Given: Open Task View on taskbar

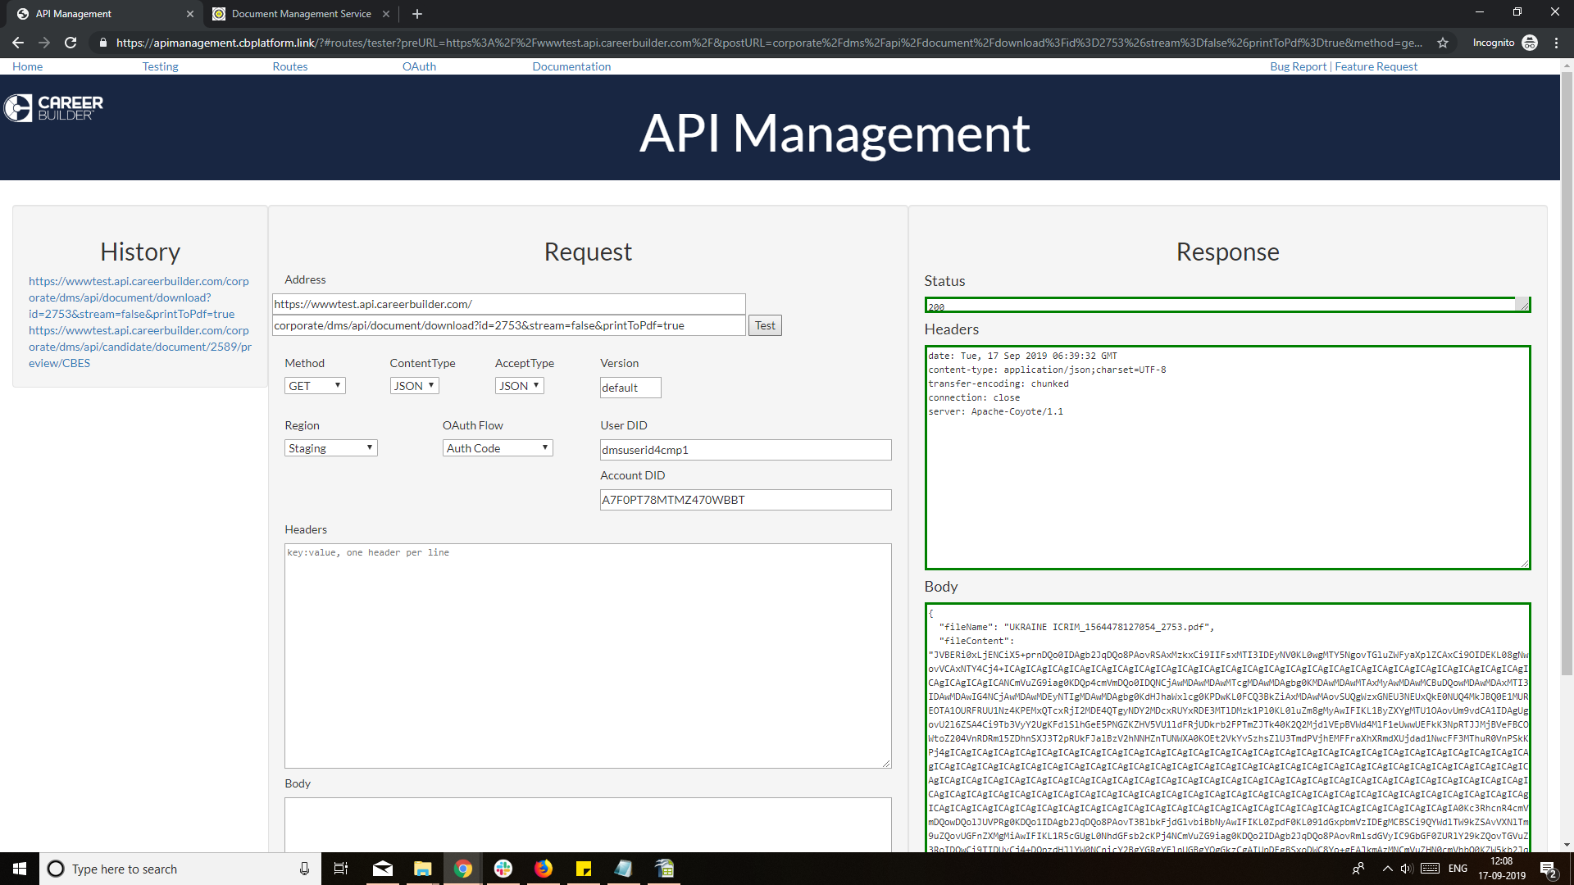Looking at the screenshot, I should [341, 869].
